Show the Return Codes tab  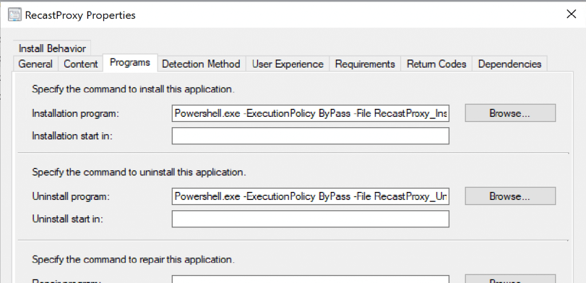coord(436,64)
